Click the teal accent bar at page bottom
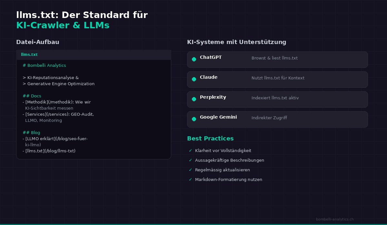 [x=193, y=224]
